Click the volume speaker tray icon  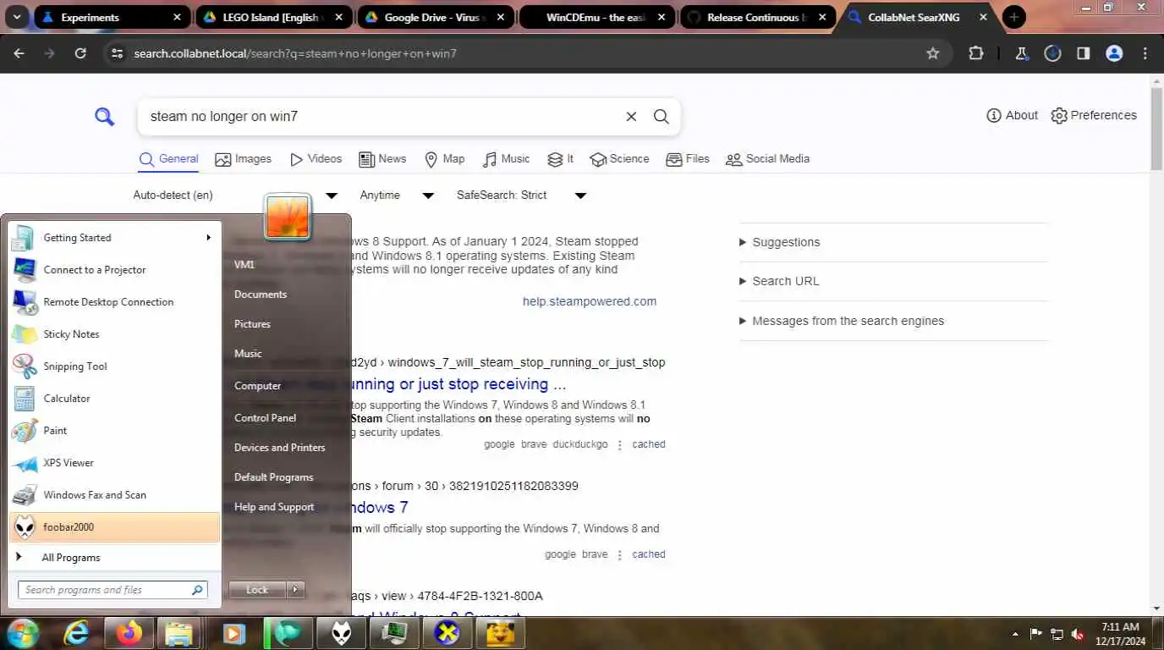[1078, 634]
